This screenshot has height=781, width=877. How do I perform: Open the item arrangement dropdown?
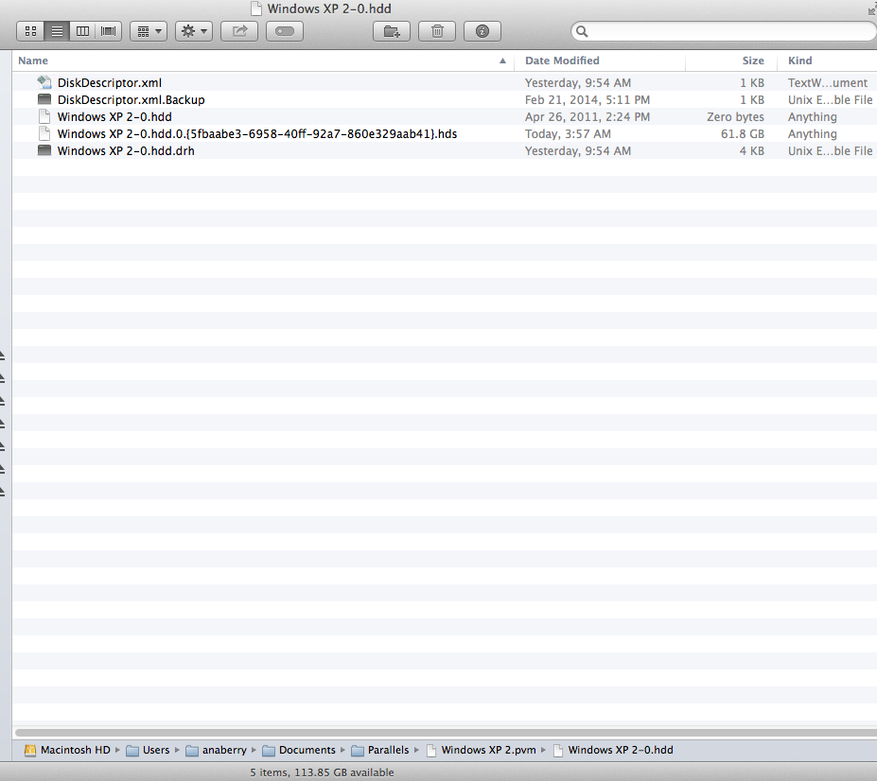149,31
